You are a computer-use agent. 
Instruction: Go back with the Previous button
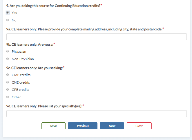coord(83,126)
